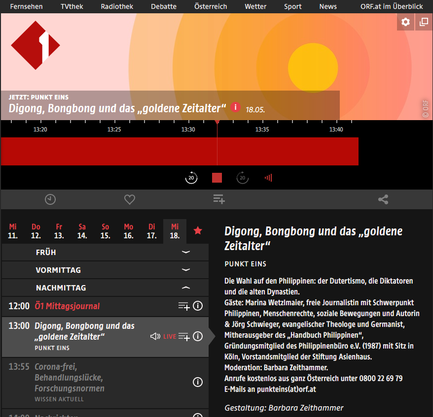Screen dimensions: 433x417
Task: Select day tab Sa 14.
Action: (82, 231)
